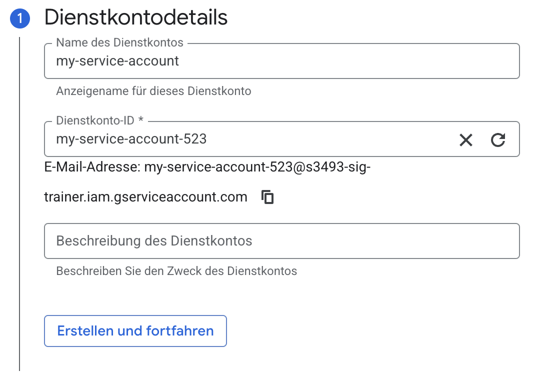558x376 pixels.
Task: Clear the Dienstkonto-ID field with X icon
Action: (465, 140)
